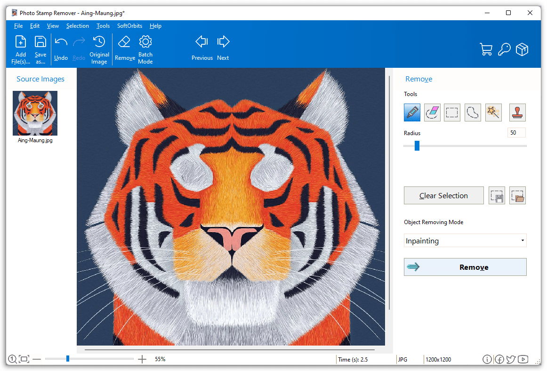Click the large Remove button with arrow
Image resolution: width=547 pixels, height=371 pixels.
465,267
